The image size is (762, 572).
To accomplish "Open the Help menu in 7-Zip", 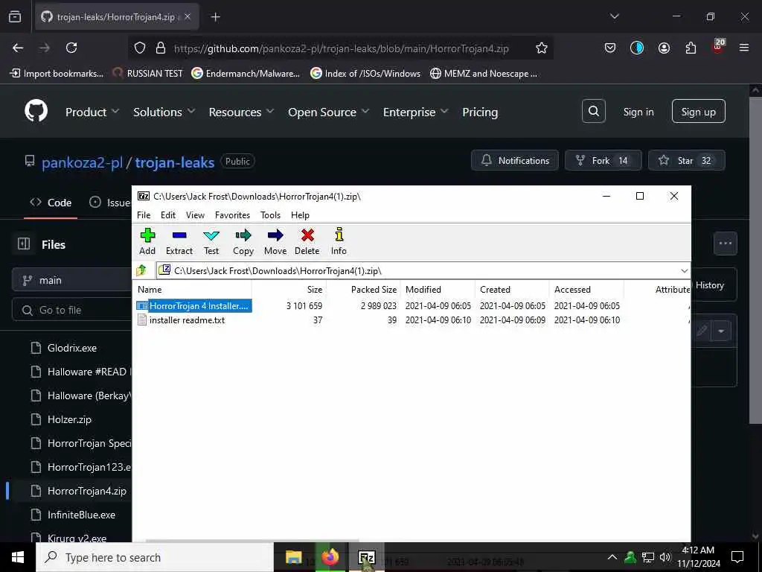I will click(x=300, y=215).
